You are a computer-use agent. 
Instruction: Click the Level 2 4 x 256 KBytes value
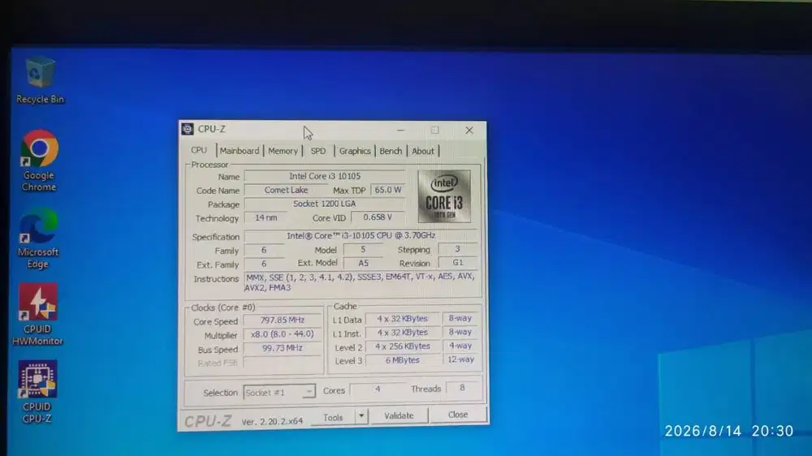point(403,346)
